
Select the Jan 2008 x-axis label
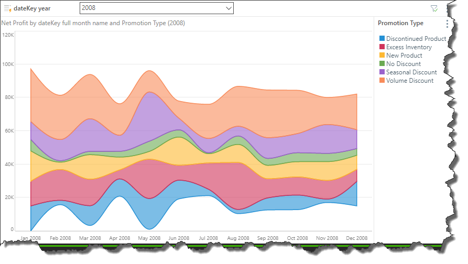coord(31,238)
